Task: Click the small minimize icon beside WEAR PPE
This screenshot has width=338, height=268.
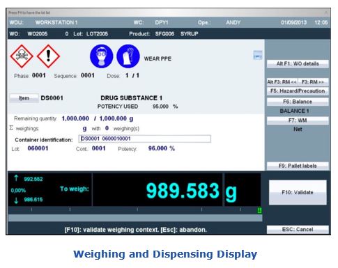Action: pos(258,56)
